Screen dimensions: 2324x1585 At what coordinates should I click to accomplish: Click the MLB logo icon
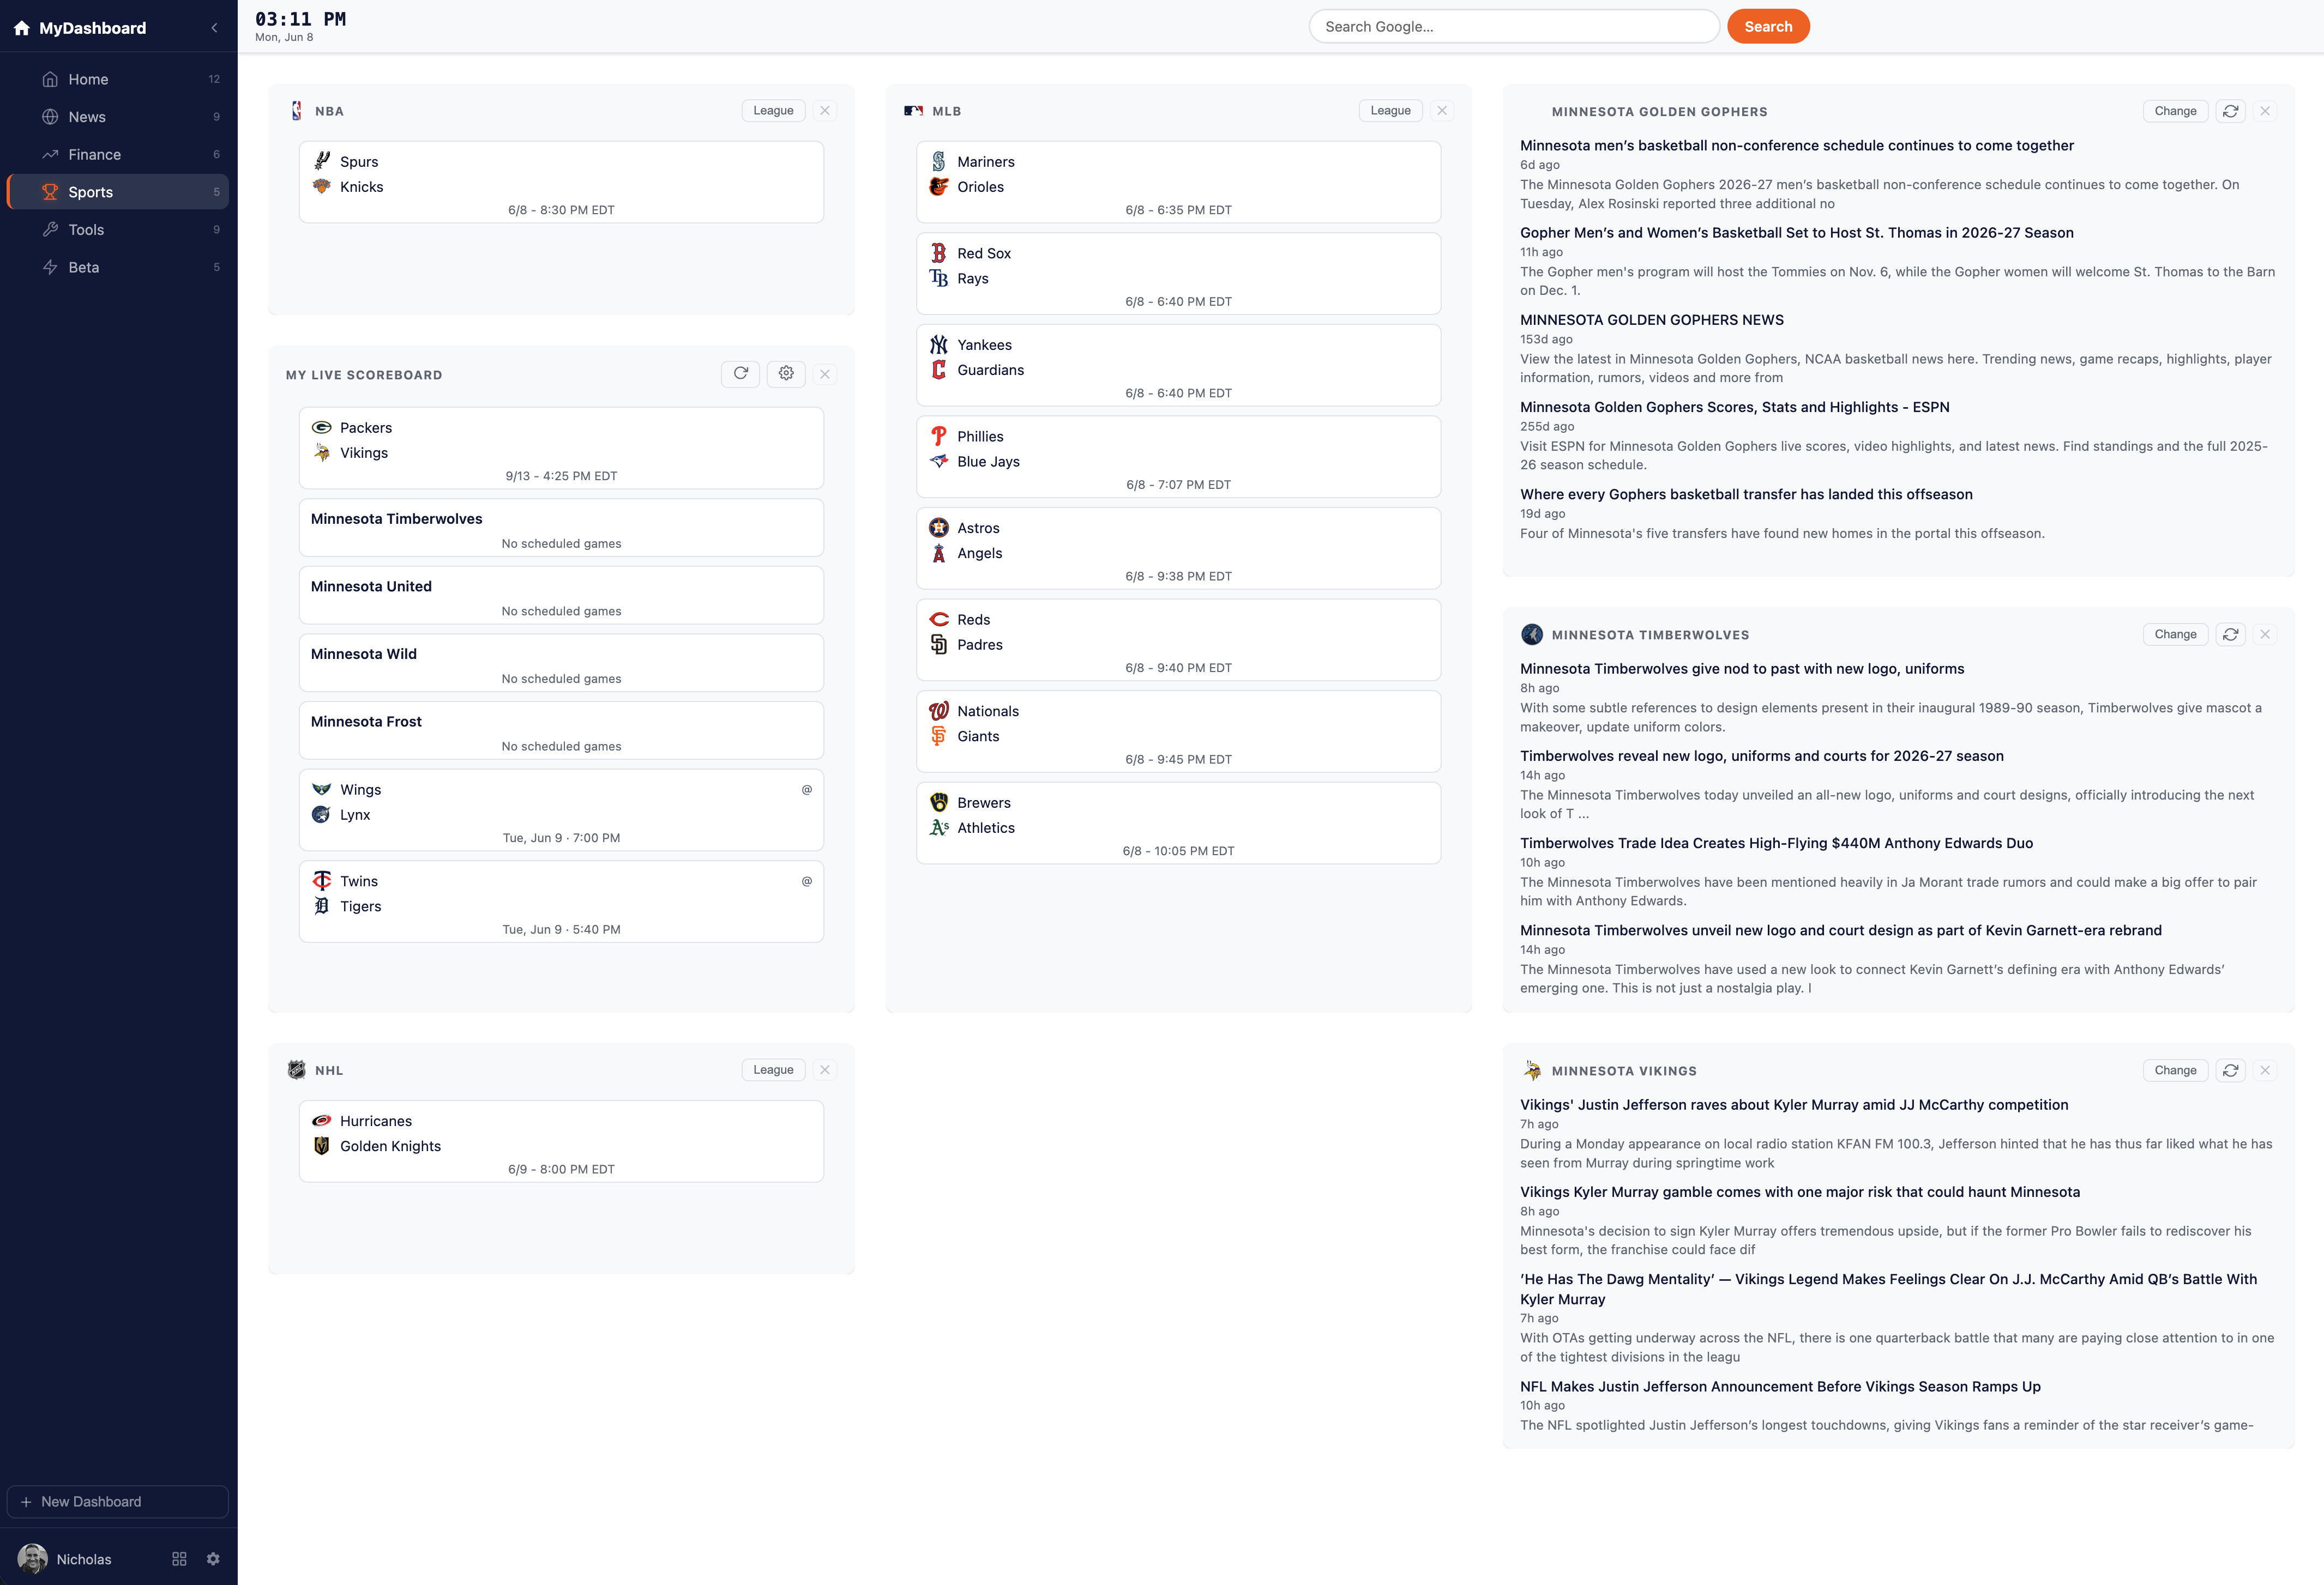(913, 111)
